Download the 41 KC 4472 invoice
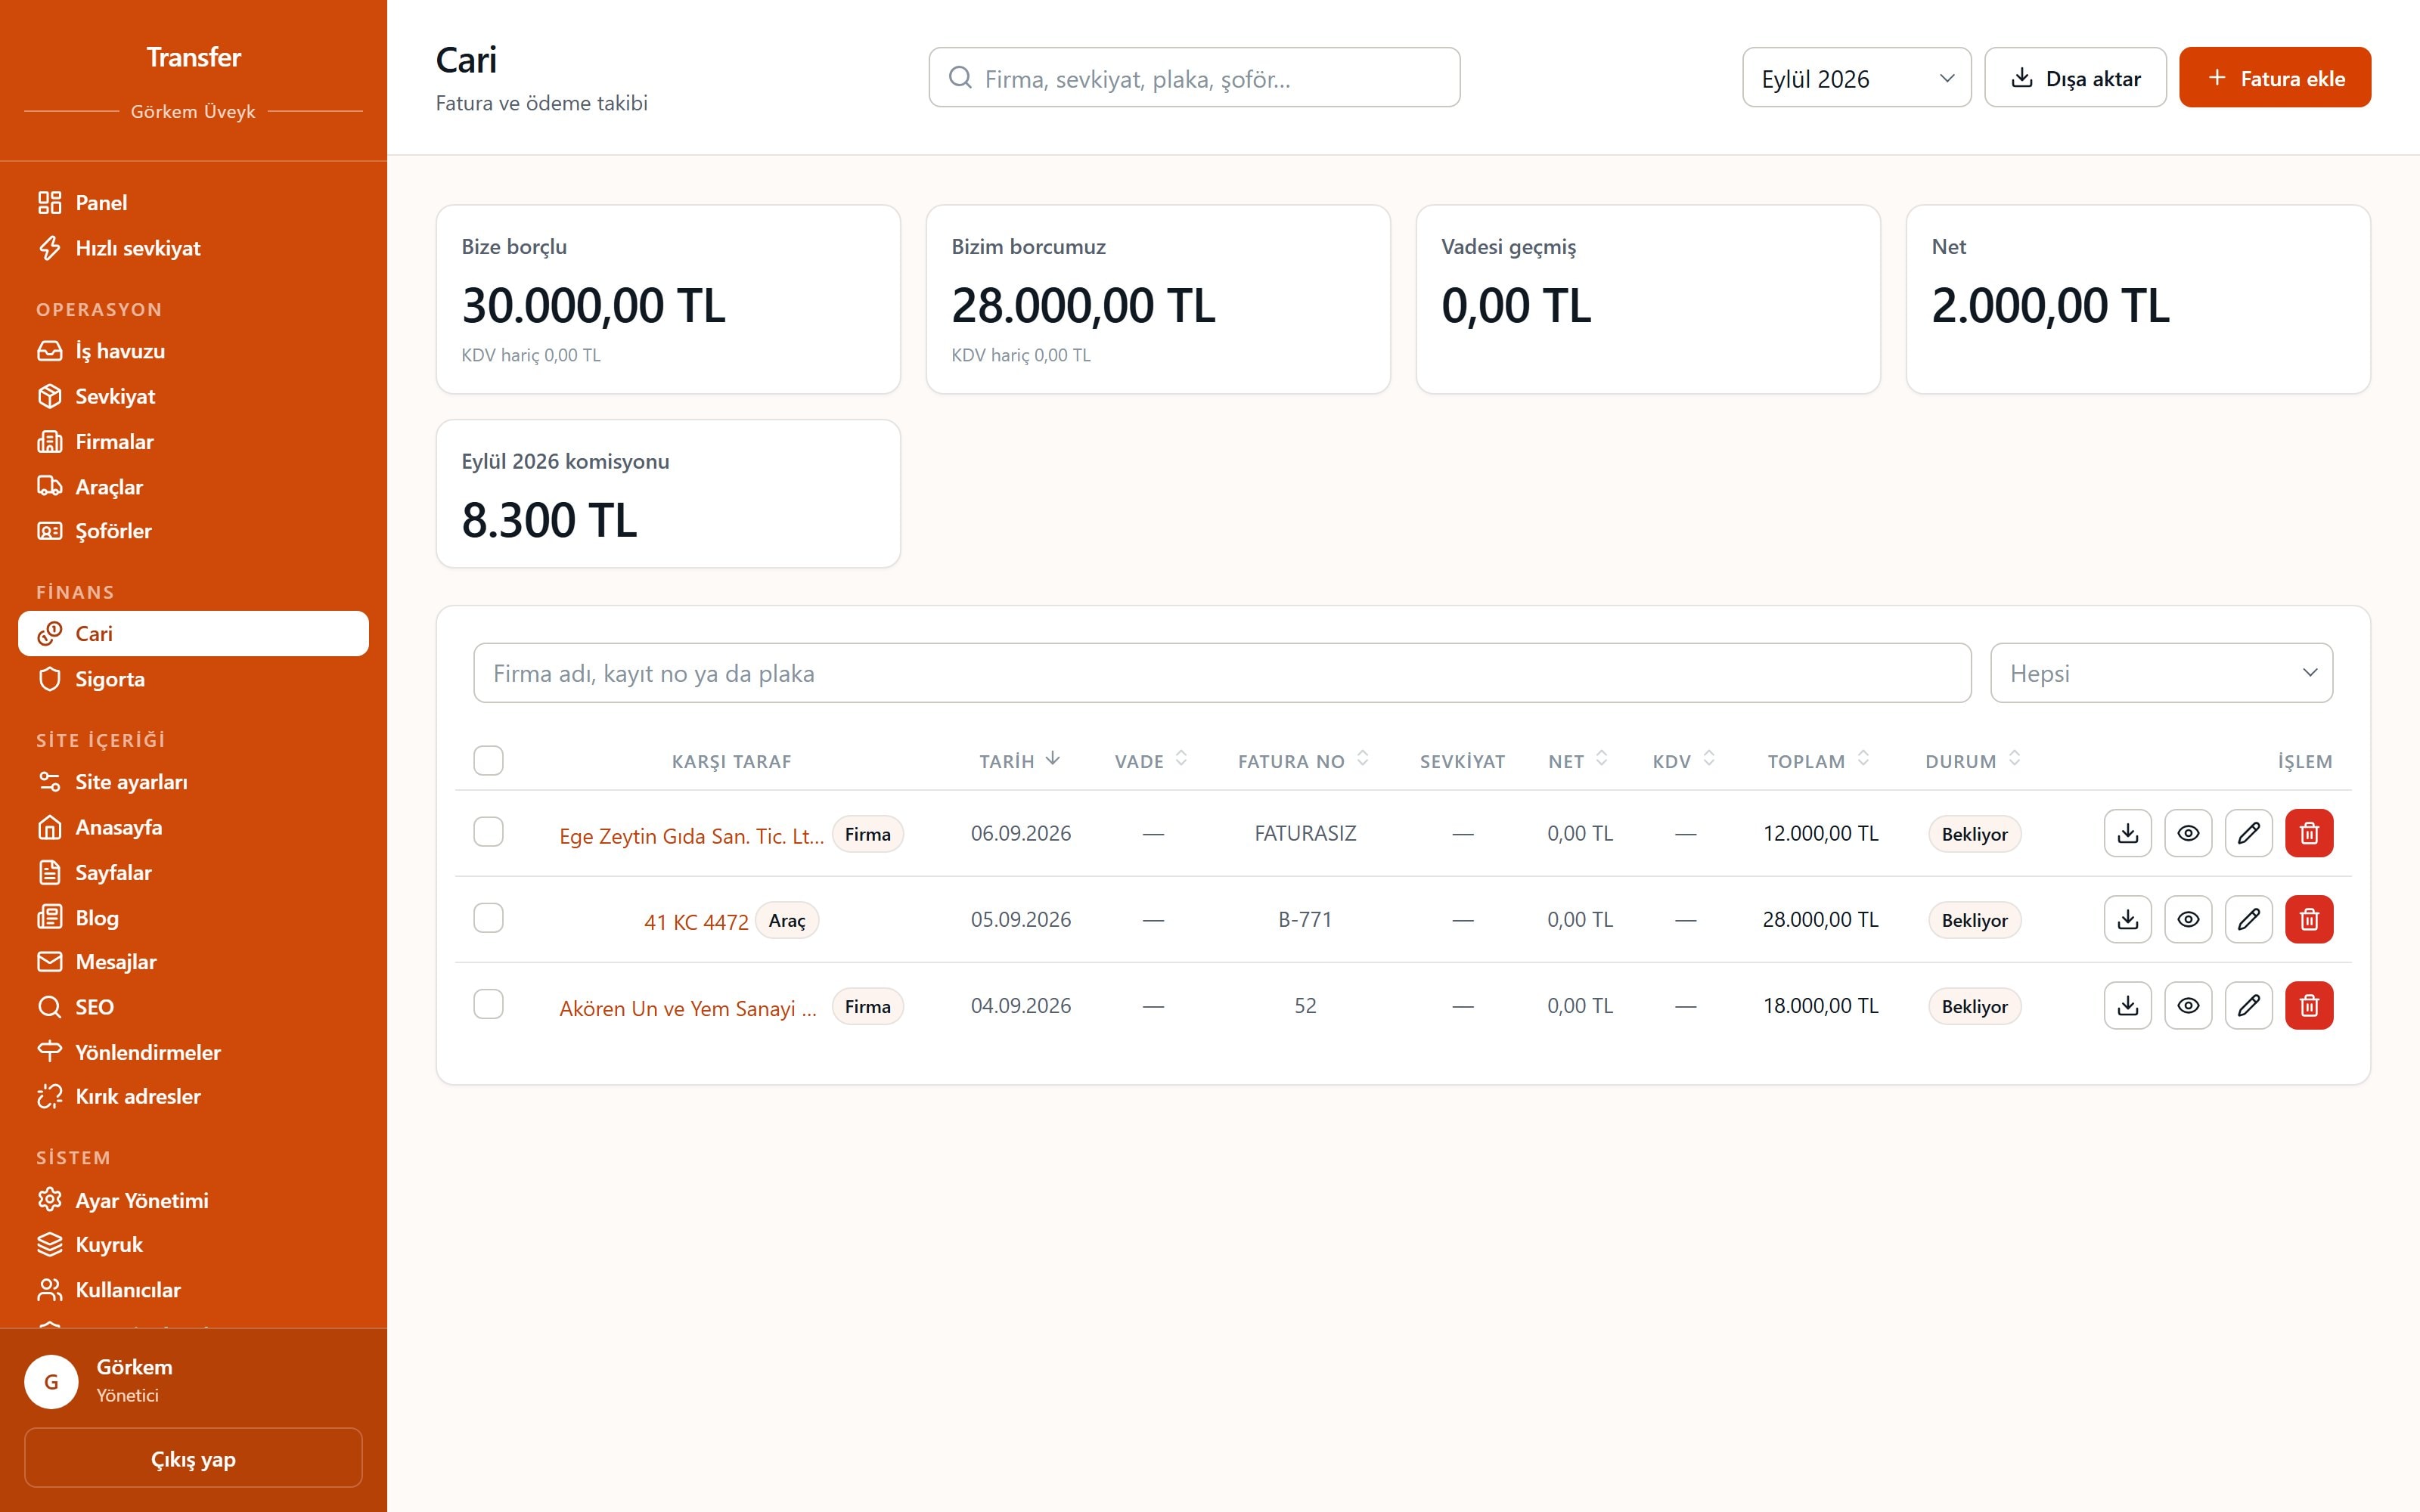This screenshot has height=1512, width=2420. coord(2127,919)
